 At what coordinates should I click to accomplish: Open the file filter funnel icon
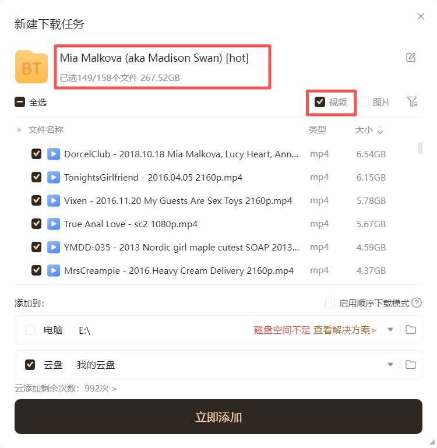412,102
